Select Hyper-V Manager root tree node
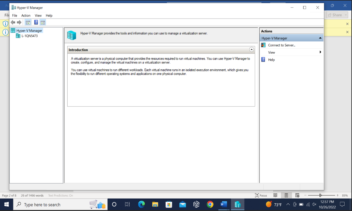 (29, 31)
